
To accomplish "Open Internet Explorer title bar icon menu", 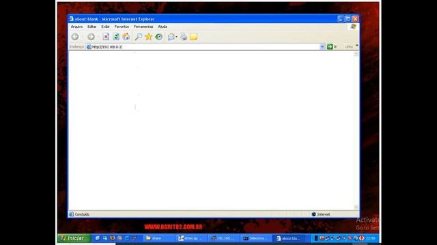I will coord(71,19).
